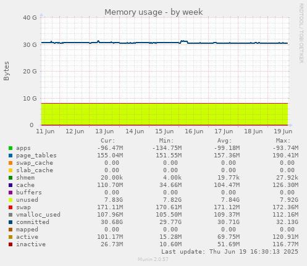Click the chart title Memory usage - by week
307x266 pixels.
[x=154, y=12]
